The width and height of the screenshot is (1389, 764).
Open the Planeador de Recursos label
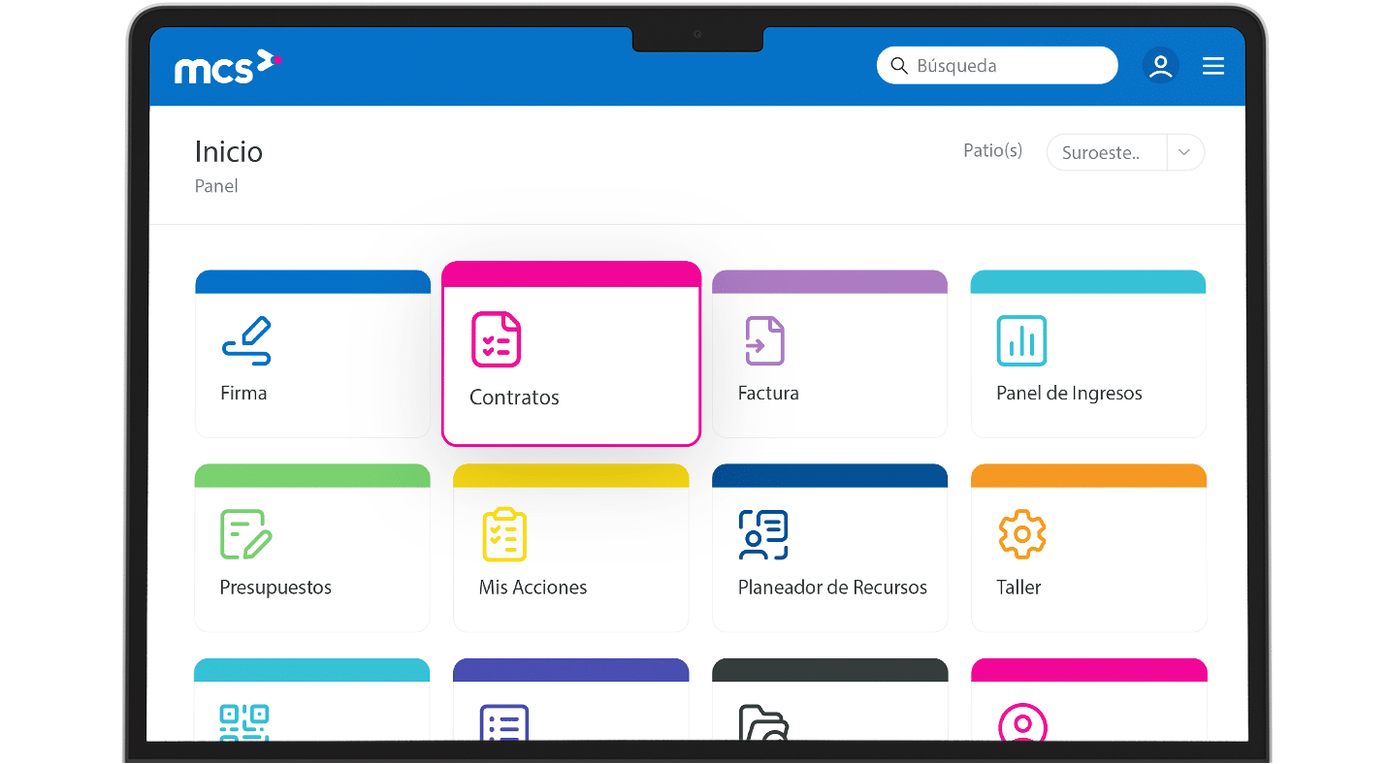coord(832,588)
